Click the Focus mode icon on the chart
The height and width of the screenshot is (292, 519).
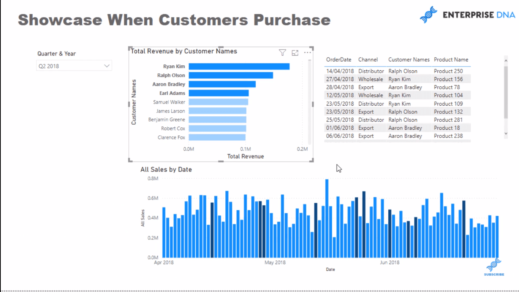295,53
